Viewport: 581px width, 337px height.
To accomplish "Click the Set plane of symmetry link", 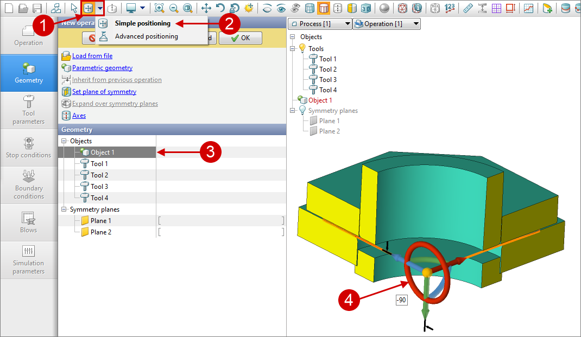I will (104, 92).
